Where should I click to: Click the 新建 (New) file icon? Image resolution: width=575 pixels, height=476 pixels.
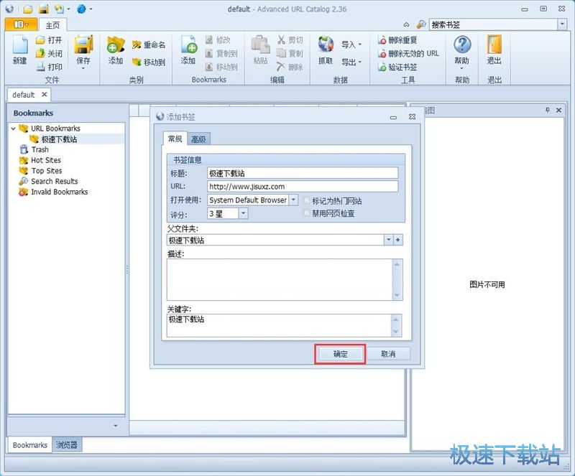coord(20,50)
